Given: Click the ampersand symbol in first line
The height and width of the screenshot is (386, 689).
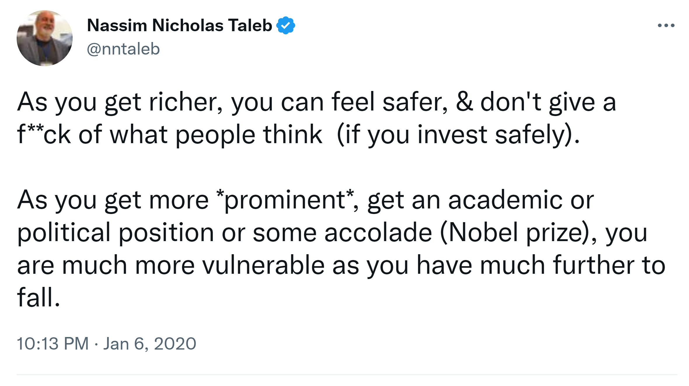Looking at the screenshot, I should pyautogui.click(x=464, y=102).
